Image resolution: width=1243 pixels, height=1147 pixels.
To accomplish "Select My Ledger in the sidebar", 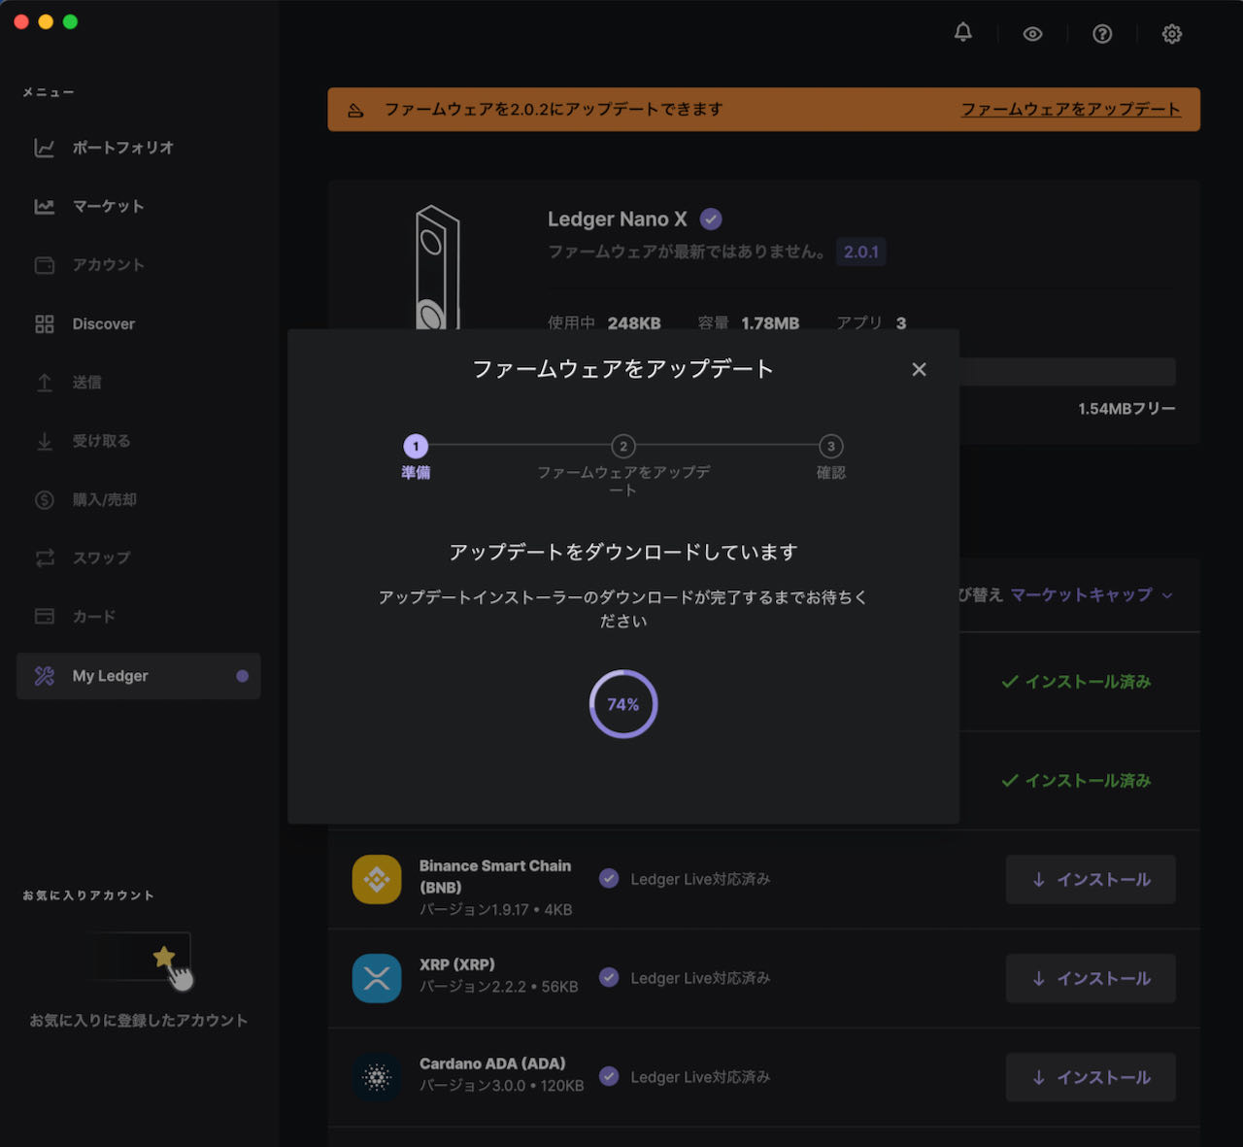I will click(110, 676).
